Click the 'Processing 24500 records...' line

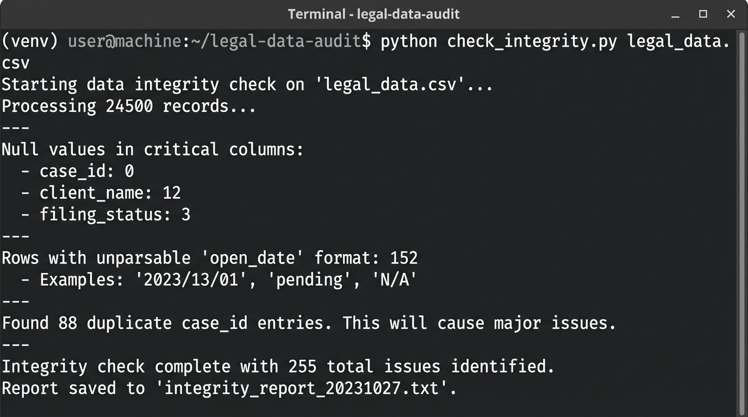tap(128, 106)
